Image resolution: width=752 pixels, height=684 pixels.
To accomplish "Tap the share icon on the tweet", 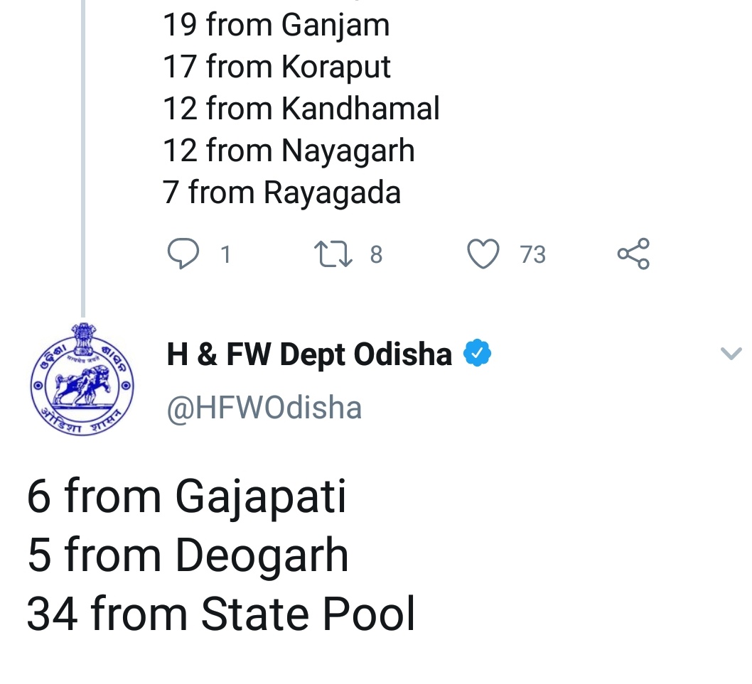I will 633,254.
